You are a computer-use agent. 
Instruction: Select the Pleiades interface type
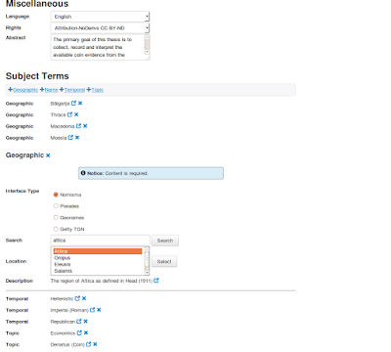point(56,206)
